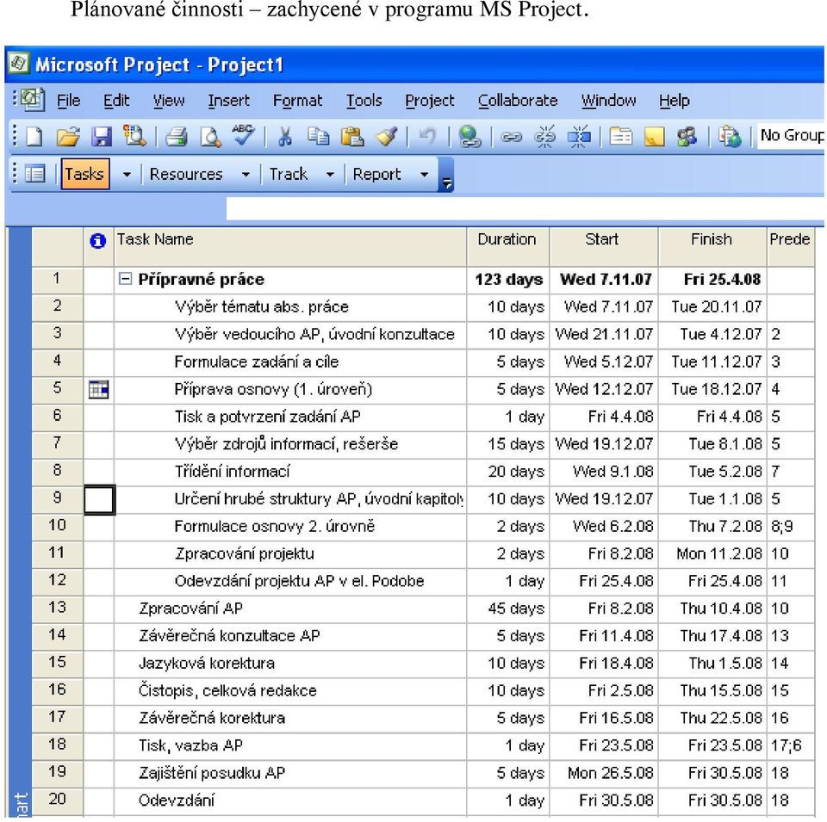Click the Track guide button

point(288,174)
